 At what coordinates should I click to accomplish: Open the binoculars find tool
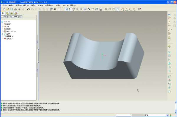coord(55,9)
